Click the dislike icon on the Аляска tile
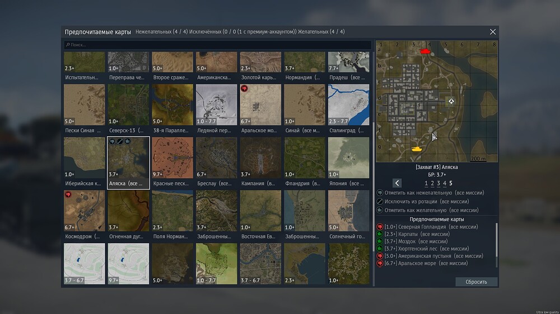This screenshot has height=314, width=560. point(112,142)
